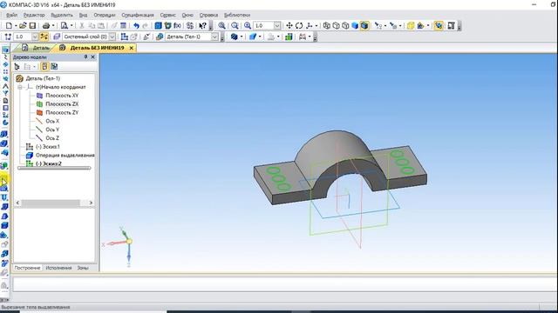Collapse the Начало координат tree node
The height and width of the screenshot is (313, 558).
click(x=20, y=87)
